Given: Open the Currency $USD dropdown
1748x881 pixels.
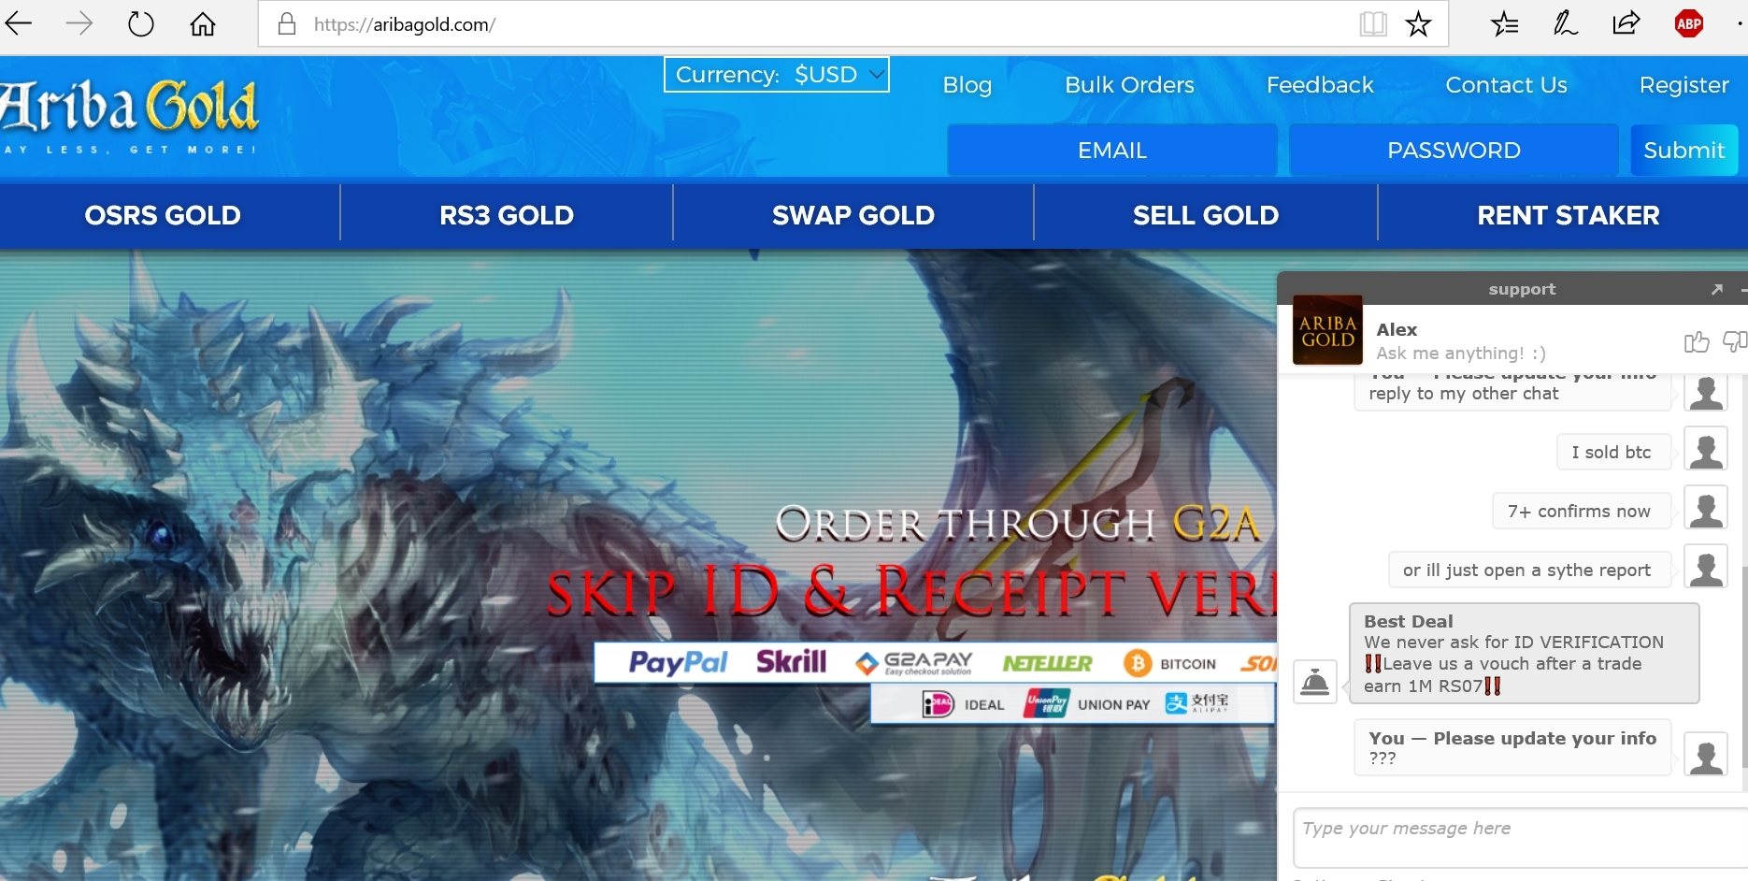Looking at the screenshot, I should click(777, 75).
